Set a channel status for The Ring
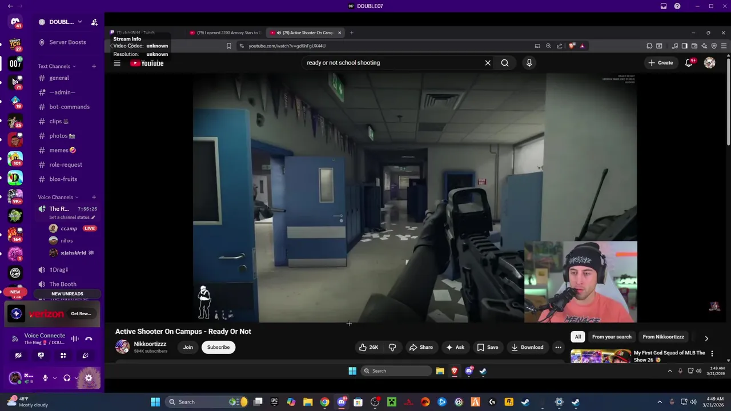731x411 pixels. click(x=72, y=217)
